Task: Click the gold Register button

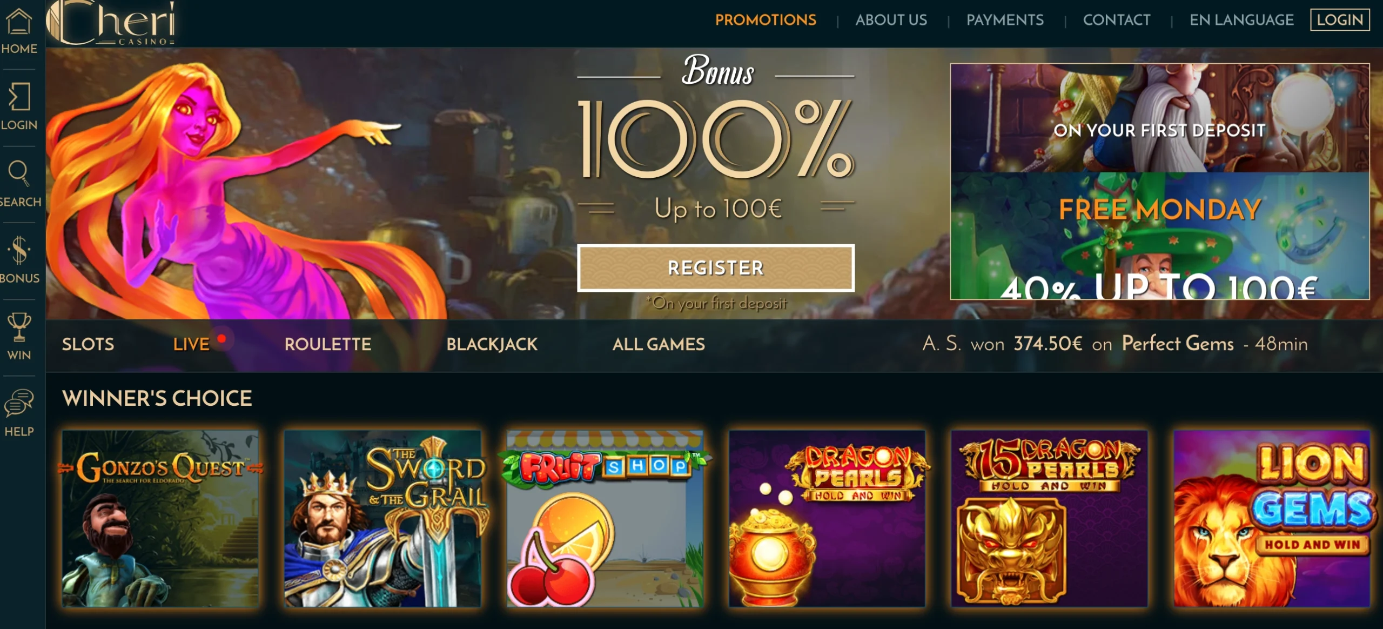Action: pyautogui.click(x=716, y=268)
